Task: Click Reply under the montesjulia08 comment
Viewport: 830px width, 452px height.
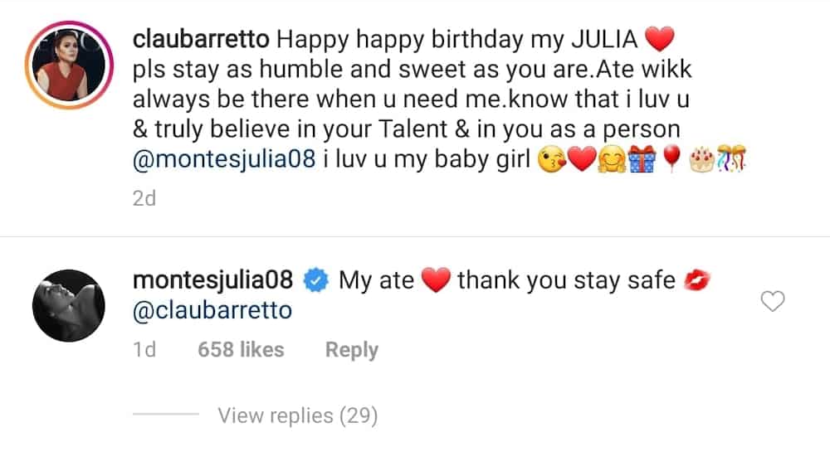Action: pyautogui.click(x=351, y=349)
